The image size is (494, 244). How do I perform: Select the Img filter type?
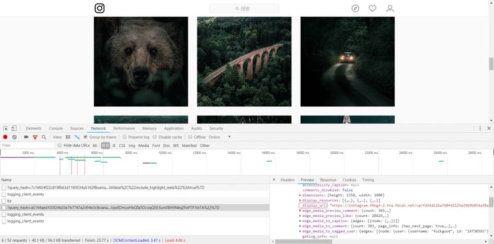point(132,146)
